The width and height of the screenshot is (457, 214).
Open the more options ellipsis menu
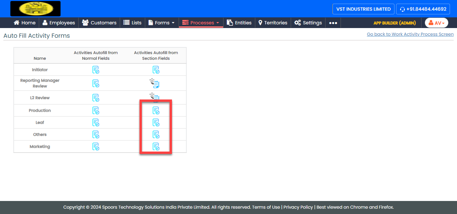(x=333, y=23)
